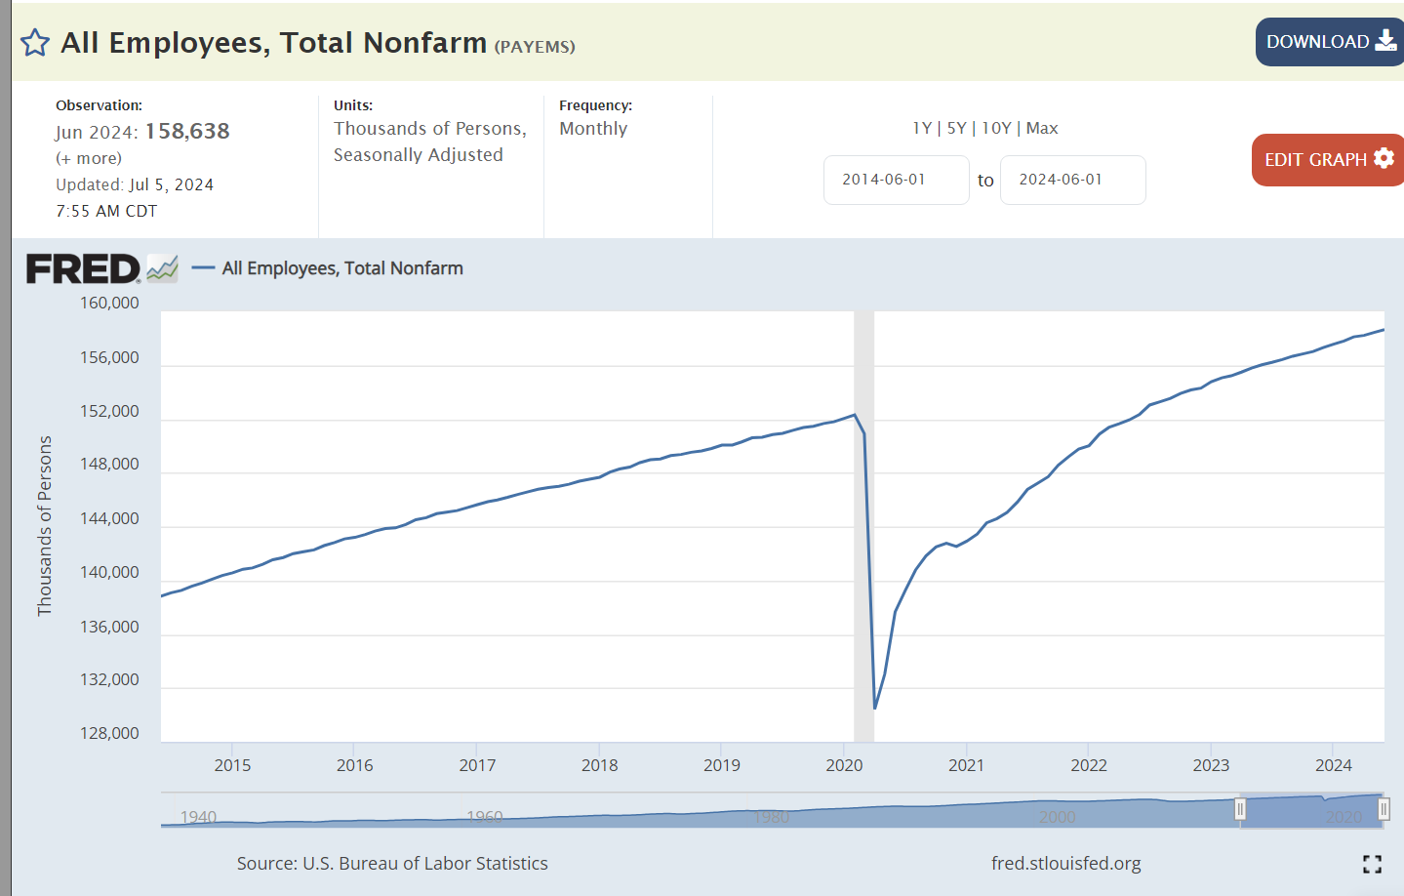Image resolution: width=1404 pixels, height=896 pixels.
Task: Show the Max date range
Action: click(1042, 128)
